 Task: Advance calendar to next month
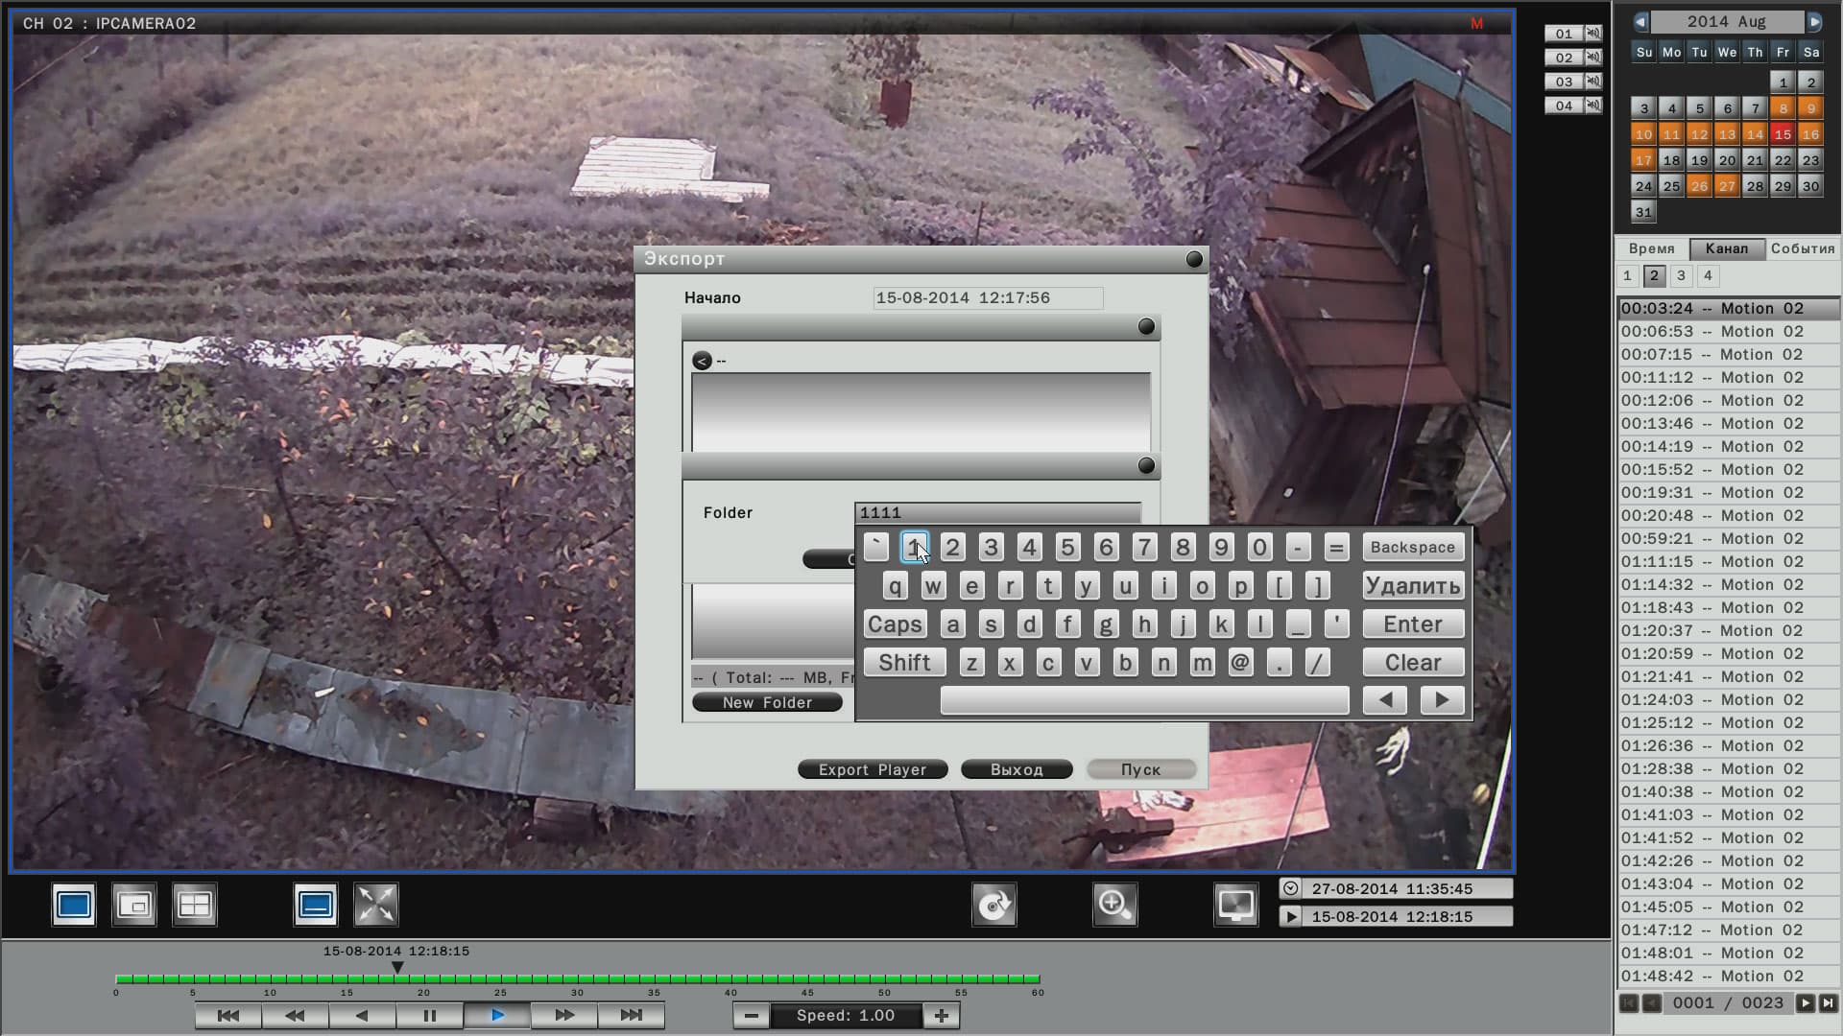1814,22
